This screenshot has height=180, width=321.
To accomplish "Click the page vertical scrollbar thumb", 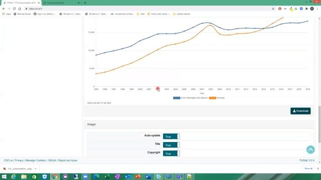I will pyautogui.click(x=319, y=124).
